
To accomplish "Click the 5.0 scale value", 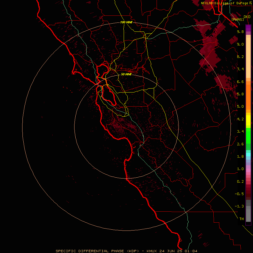I will [240, 107].
